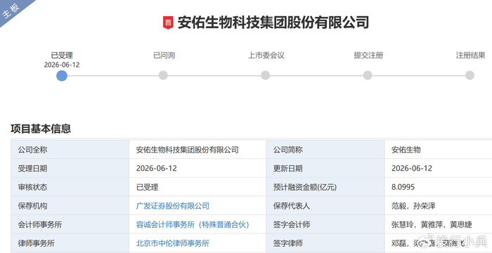This screenshot has height=253, width=492.
Task: Click the 受理日期 value 2026-06-12
Action: [156, 168]
